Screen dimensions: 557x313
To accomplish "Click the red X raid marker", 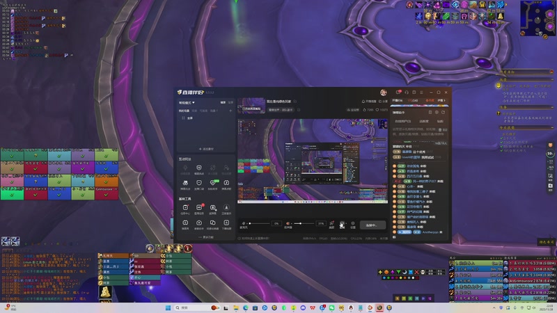I will point(416,272).
